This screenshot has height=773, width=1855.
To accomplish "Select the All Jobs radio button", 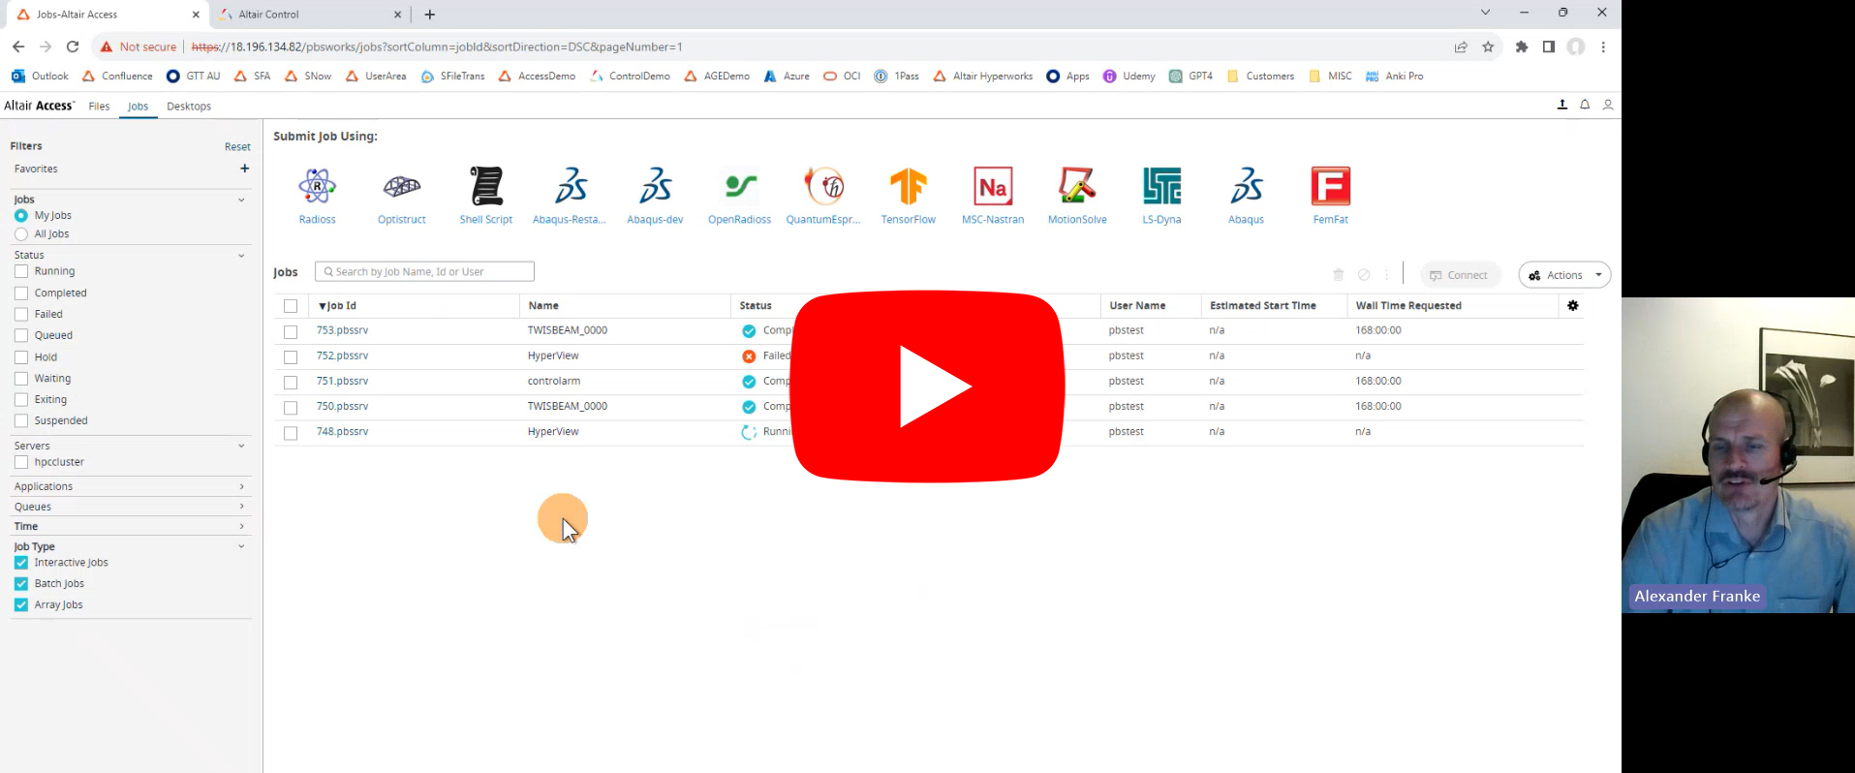I will point(21,234).
